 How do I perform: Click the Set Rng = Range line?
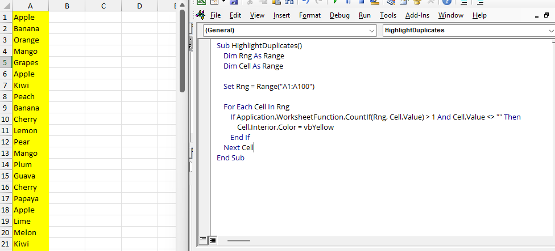(x=269, y=87)
